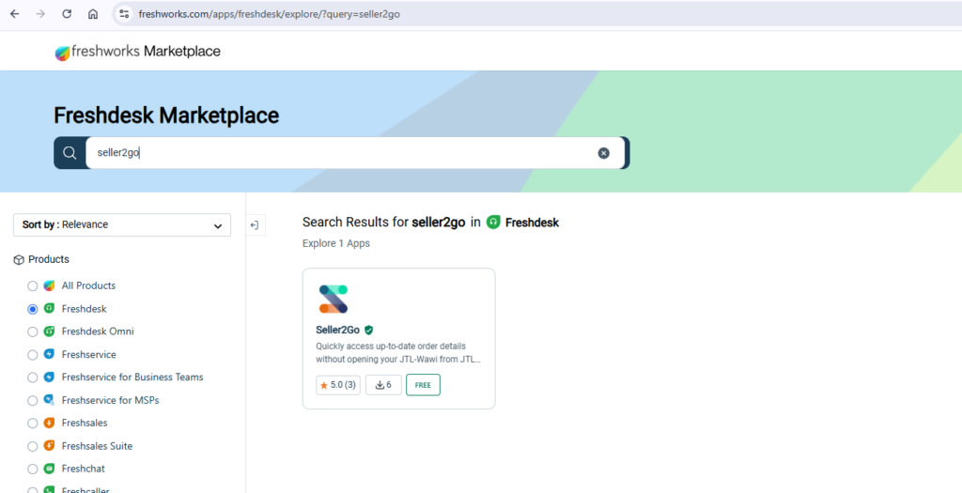Viewport: 962px width, 493px height.
Task: Click the Freshsales Suite icon
Action: click(49, 446)
